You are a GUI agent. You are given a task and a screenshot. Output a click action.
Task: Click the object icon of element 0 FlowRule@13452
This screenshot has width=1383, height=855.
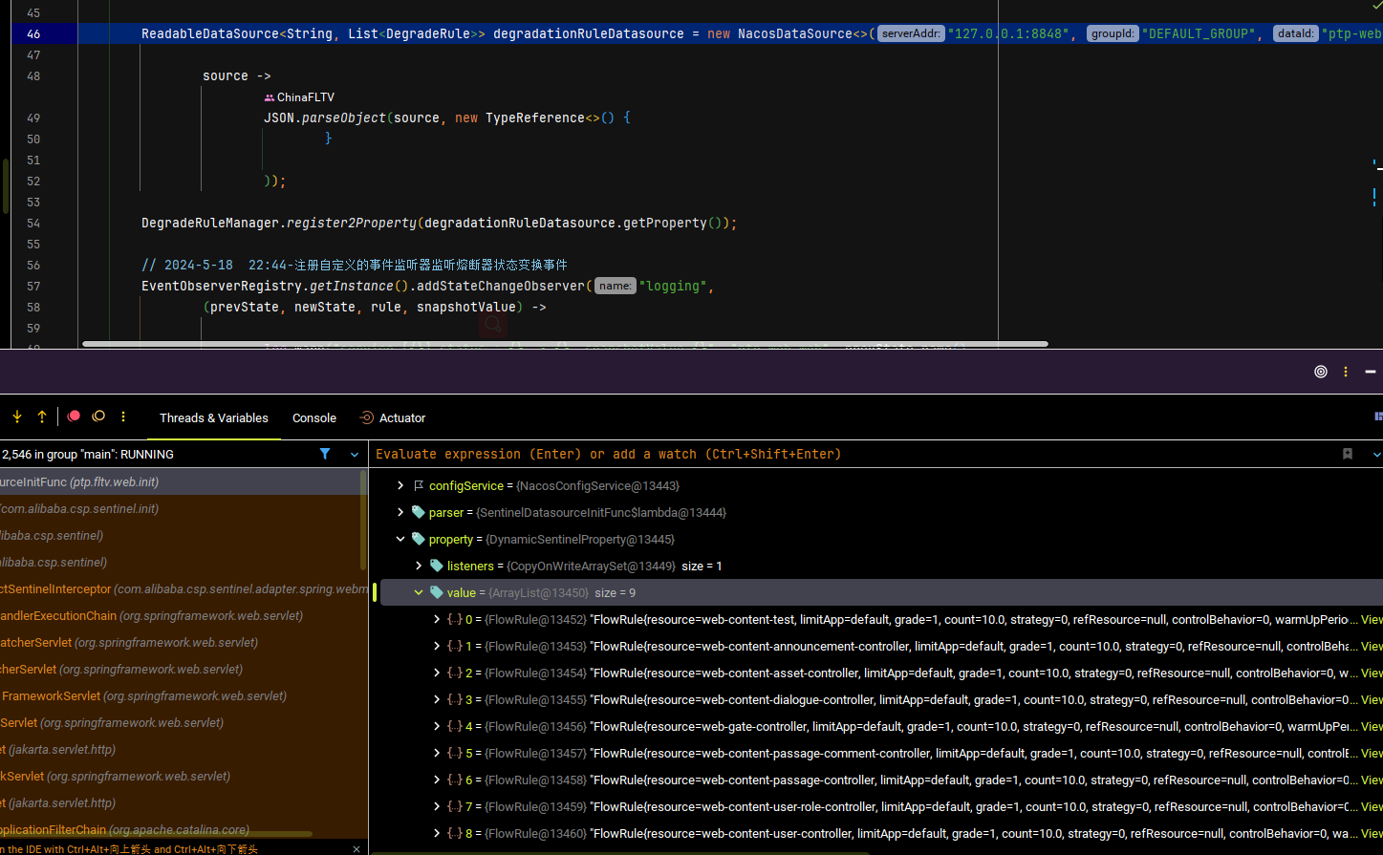[x=455, y=620]
